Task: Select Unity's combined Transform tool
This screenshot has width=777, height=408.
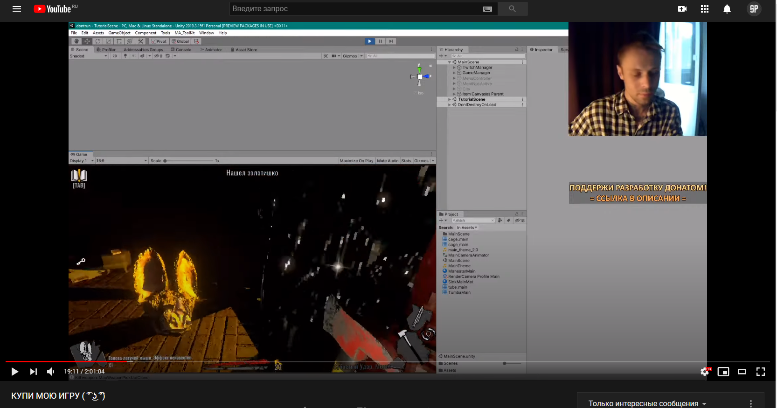Action: pos(130,41)
